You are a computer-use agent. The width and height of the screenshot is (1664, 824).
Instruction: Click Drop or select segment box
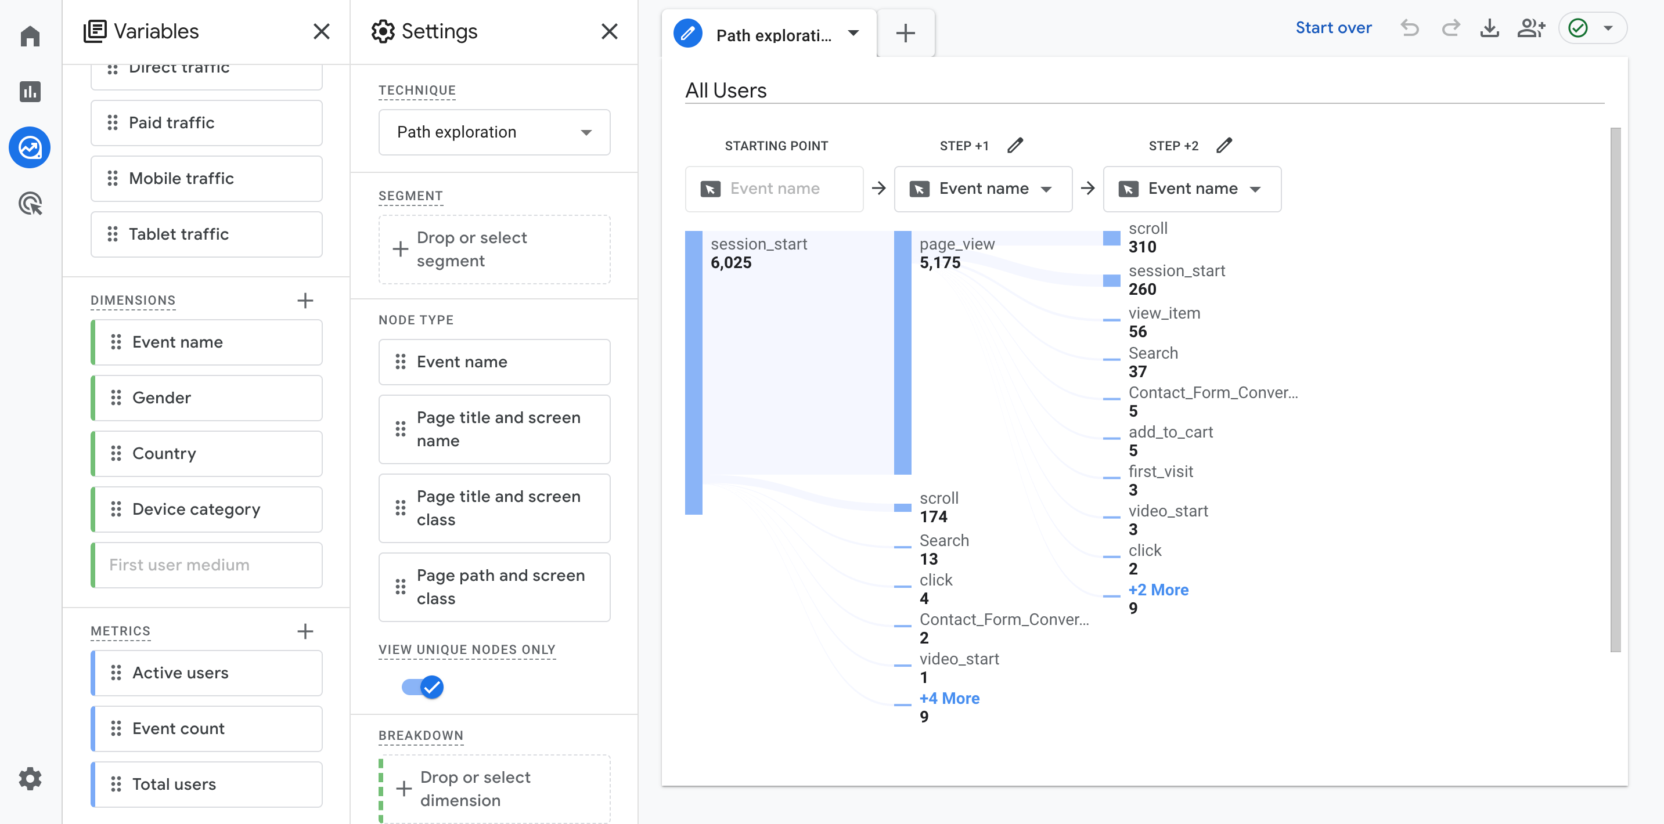pos(494,250)
